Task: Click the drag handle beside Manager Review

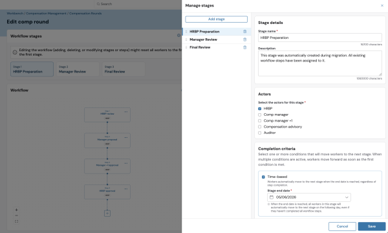Action: tap(186, 39)
